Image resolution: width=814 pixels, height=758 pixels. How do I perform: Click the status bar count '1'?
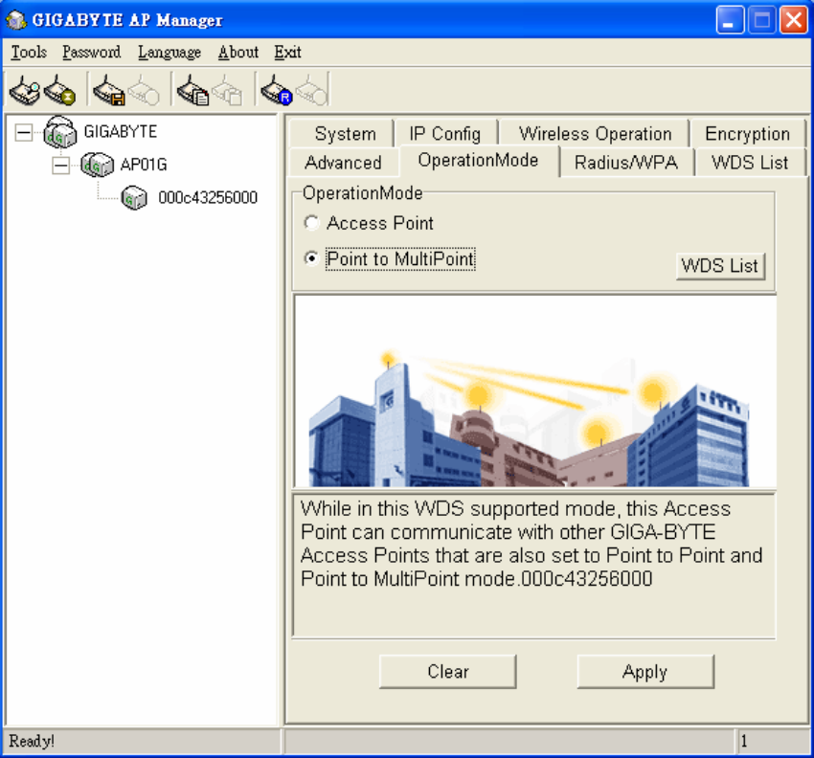tap(744, 741)
